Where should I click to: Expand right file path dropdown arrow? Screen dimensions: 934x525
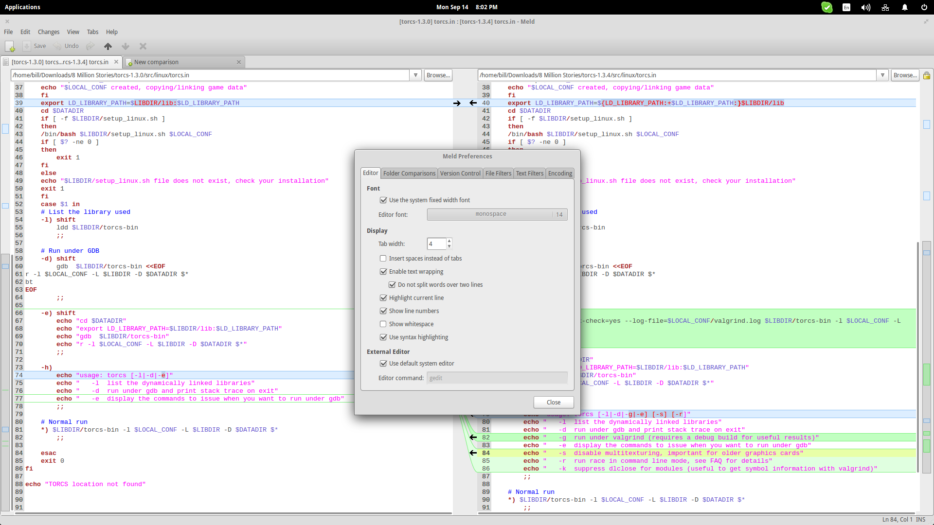(882, 75)
